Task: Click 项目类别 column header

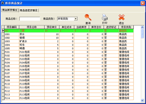Action: click(x=126, y=27)
